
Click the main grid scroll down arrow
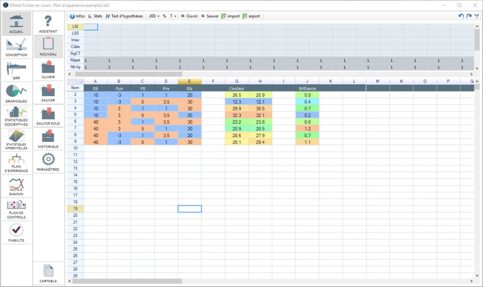477,276
